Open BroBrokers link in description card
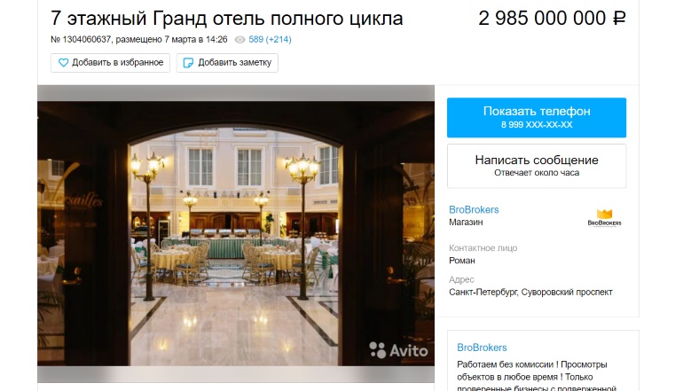This screenshot has height=391, width=683. [482, 348]
